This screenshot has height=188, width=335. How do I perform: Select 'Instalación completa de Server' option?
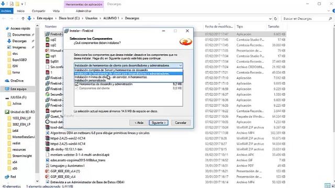[x=128, y=70]
